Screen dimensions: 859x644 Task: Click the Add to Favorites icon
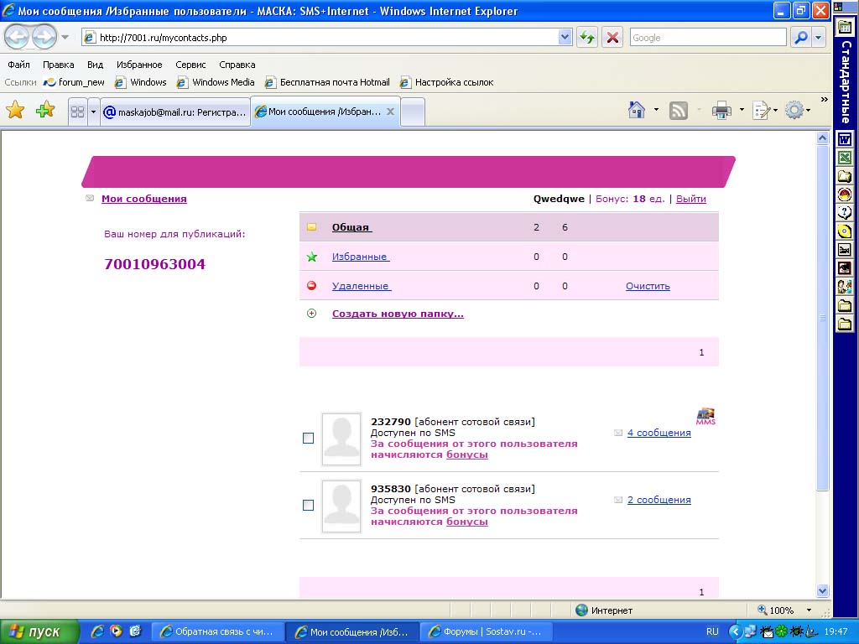[x=44, y=111]
